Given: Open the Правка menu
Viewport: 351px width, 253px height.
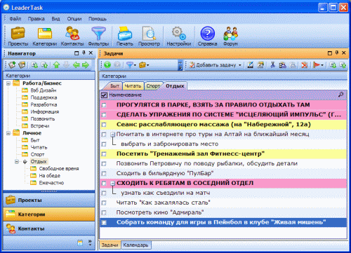Looking at the screenshot, I should pos(36,19).
